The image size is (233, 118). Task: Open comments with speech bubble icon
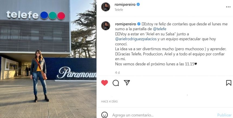coord(116,83)
